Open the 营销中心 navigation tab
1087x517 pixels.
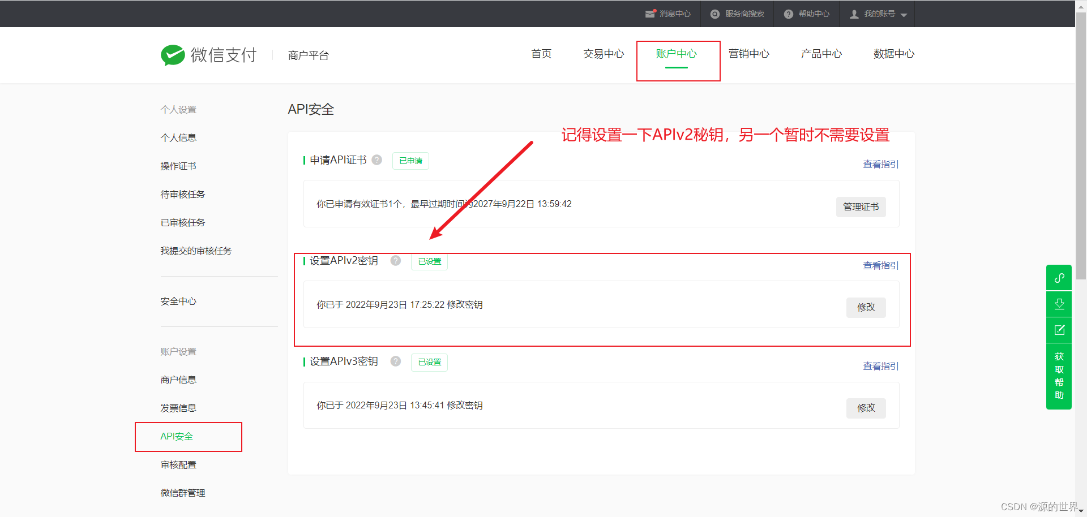coord(749,54)
